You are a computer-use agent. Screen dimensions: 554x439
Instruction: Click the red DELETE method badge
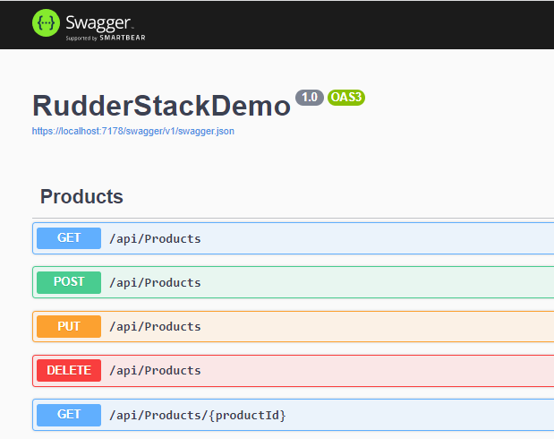[x=69, y=370]
